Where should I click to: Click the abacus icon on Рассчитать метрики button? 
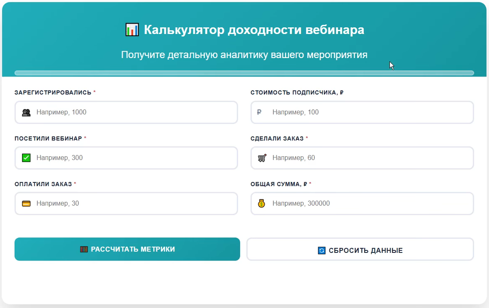pos(84,250)
